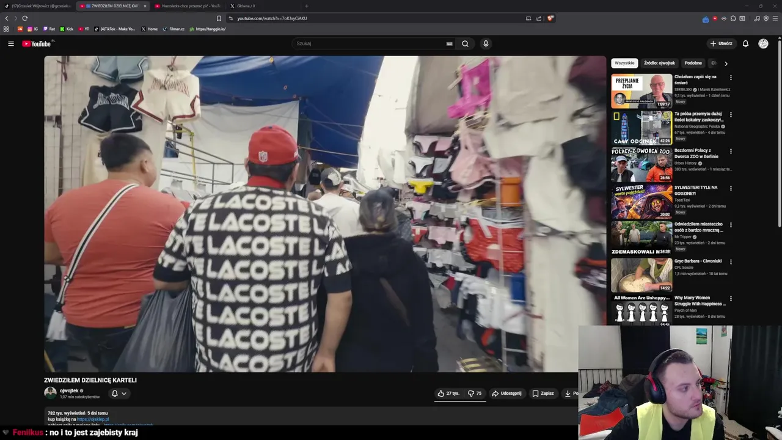Image resolution: width=782 pixels, height=440 pixels.
Task: Click the Brave shields lion icon
Action: [550, 18]
